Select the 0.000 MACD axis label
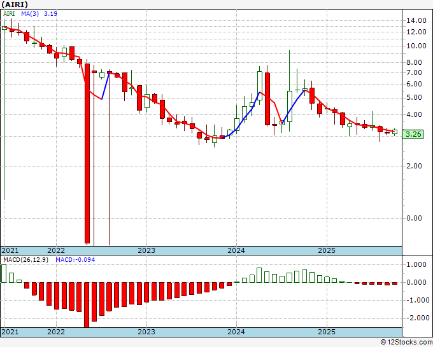 (x=416, y=282)
